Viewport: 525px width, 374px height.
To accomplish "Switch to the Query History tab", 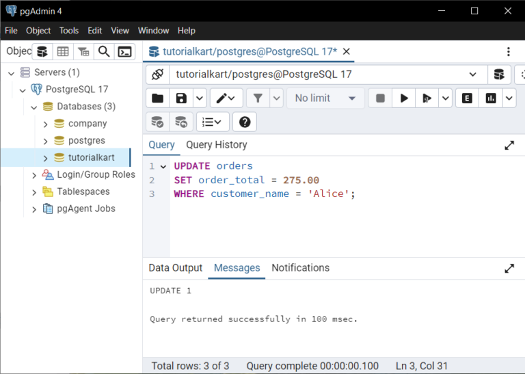I will click(216, 145).
